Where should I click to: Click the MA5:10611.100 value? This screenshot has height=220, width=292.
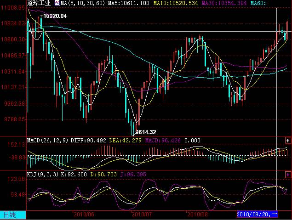[128, 3]
